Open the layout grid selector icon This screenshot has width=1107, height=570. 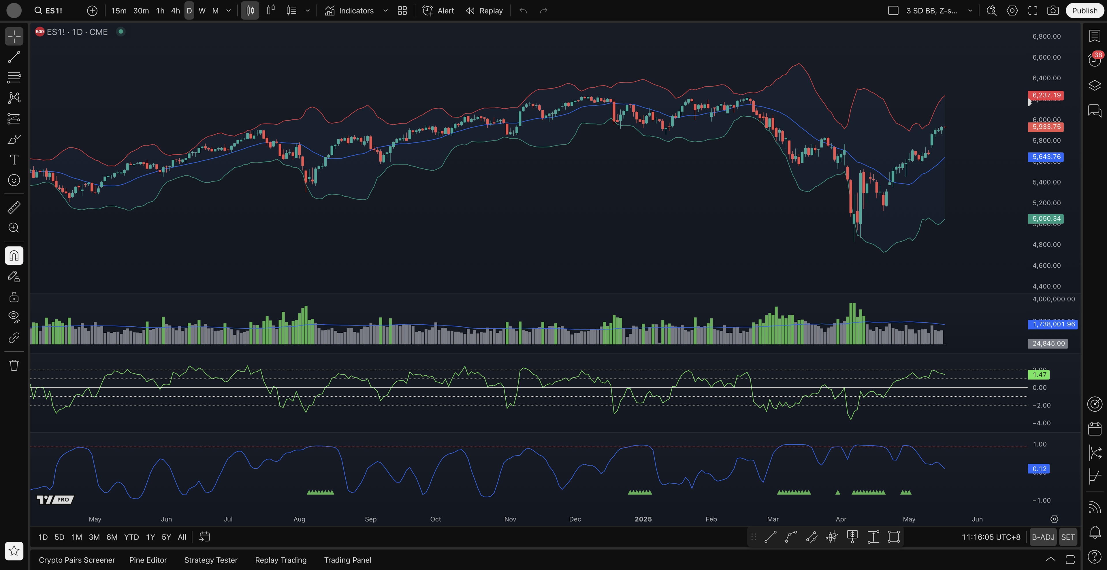point(402,11)
